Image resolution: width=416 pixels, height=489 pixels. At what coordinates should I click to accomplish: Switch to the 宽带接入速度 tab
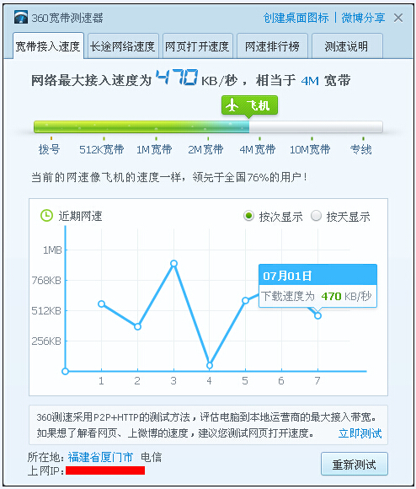tap(48, 46)
